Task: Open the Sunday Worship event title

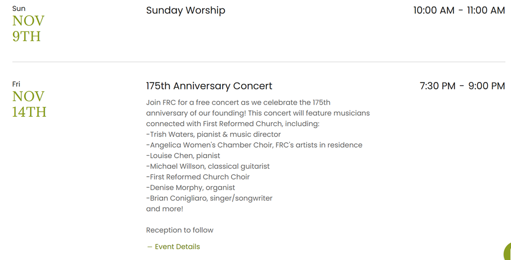Action: coord(186,10)
